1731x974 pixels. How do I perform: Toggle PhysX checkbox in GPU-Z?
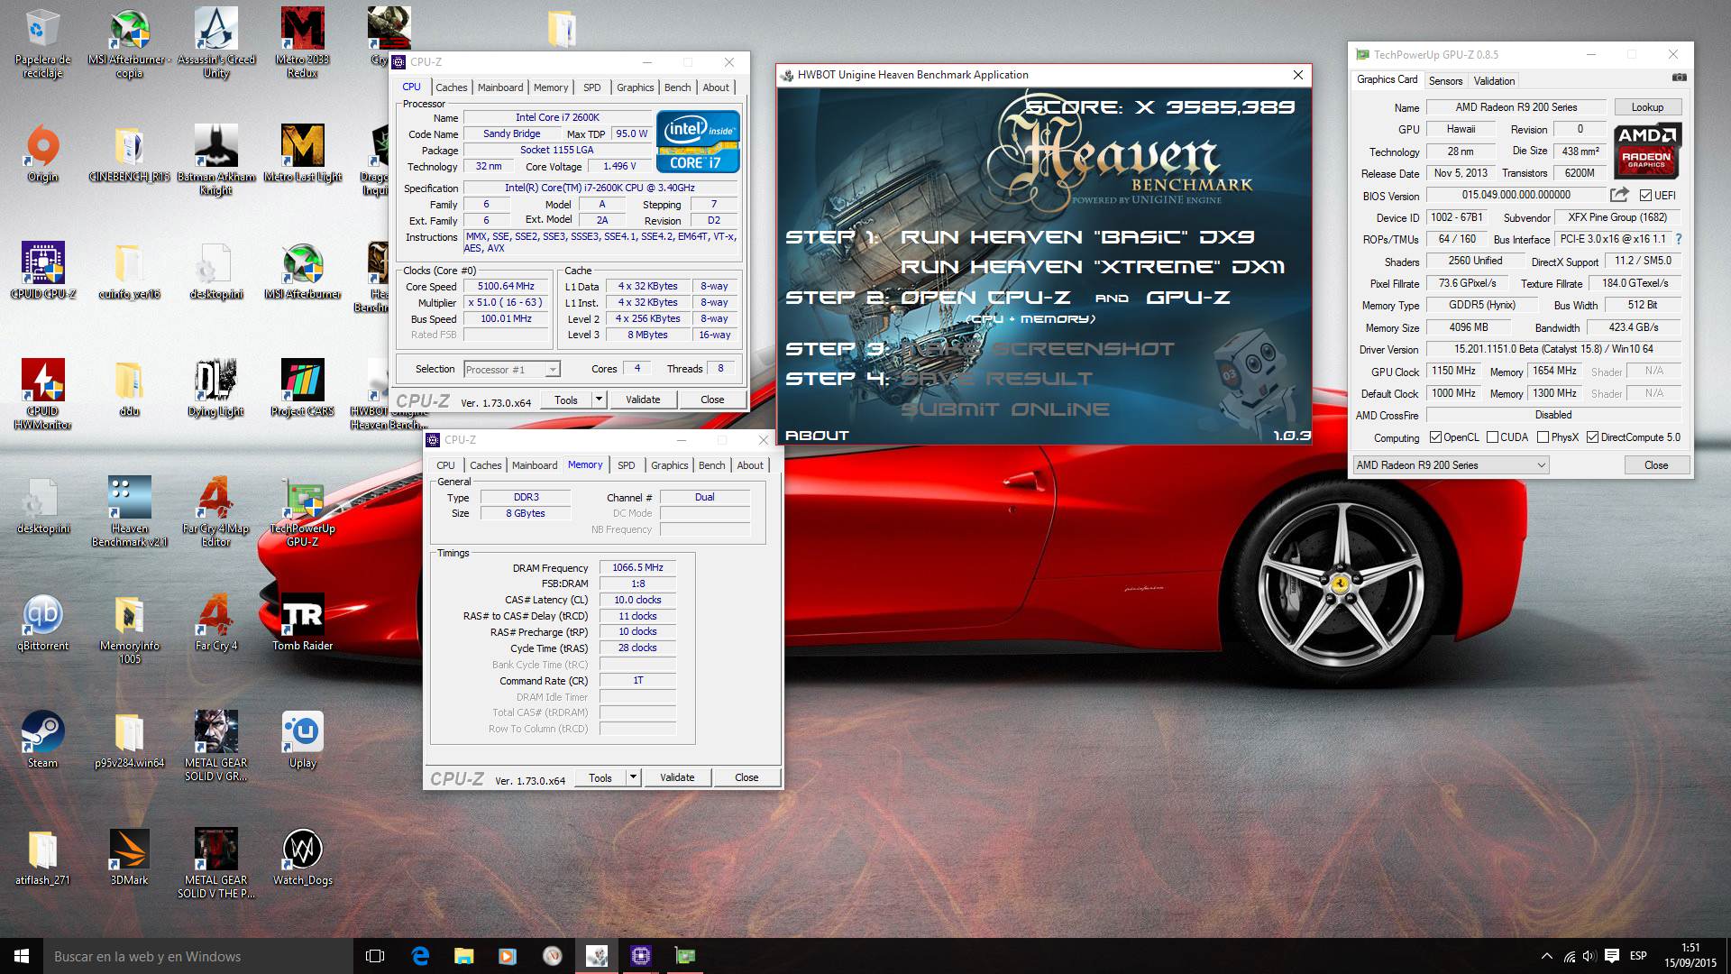pos(1543,437)
